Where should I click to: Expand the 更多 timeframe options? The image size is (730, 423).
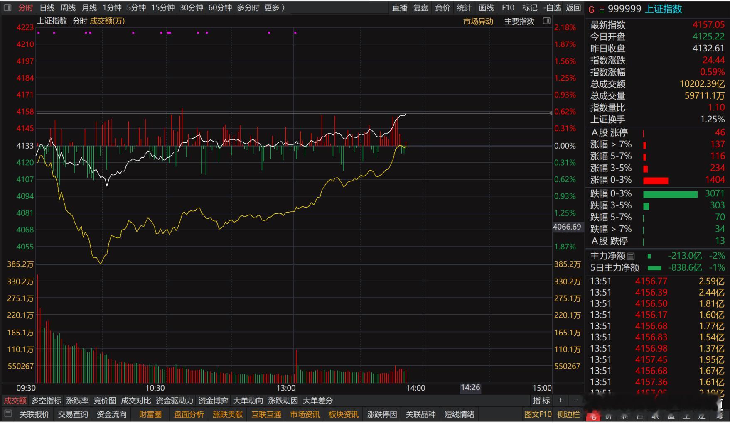coord(274,8)
